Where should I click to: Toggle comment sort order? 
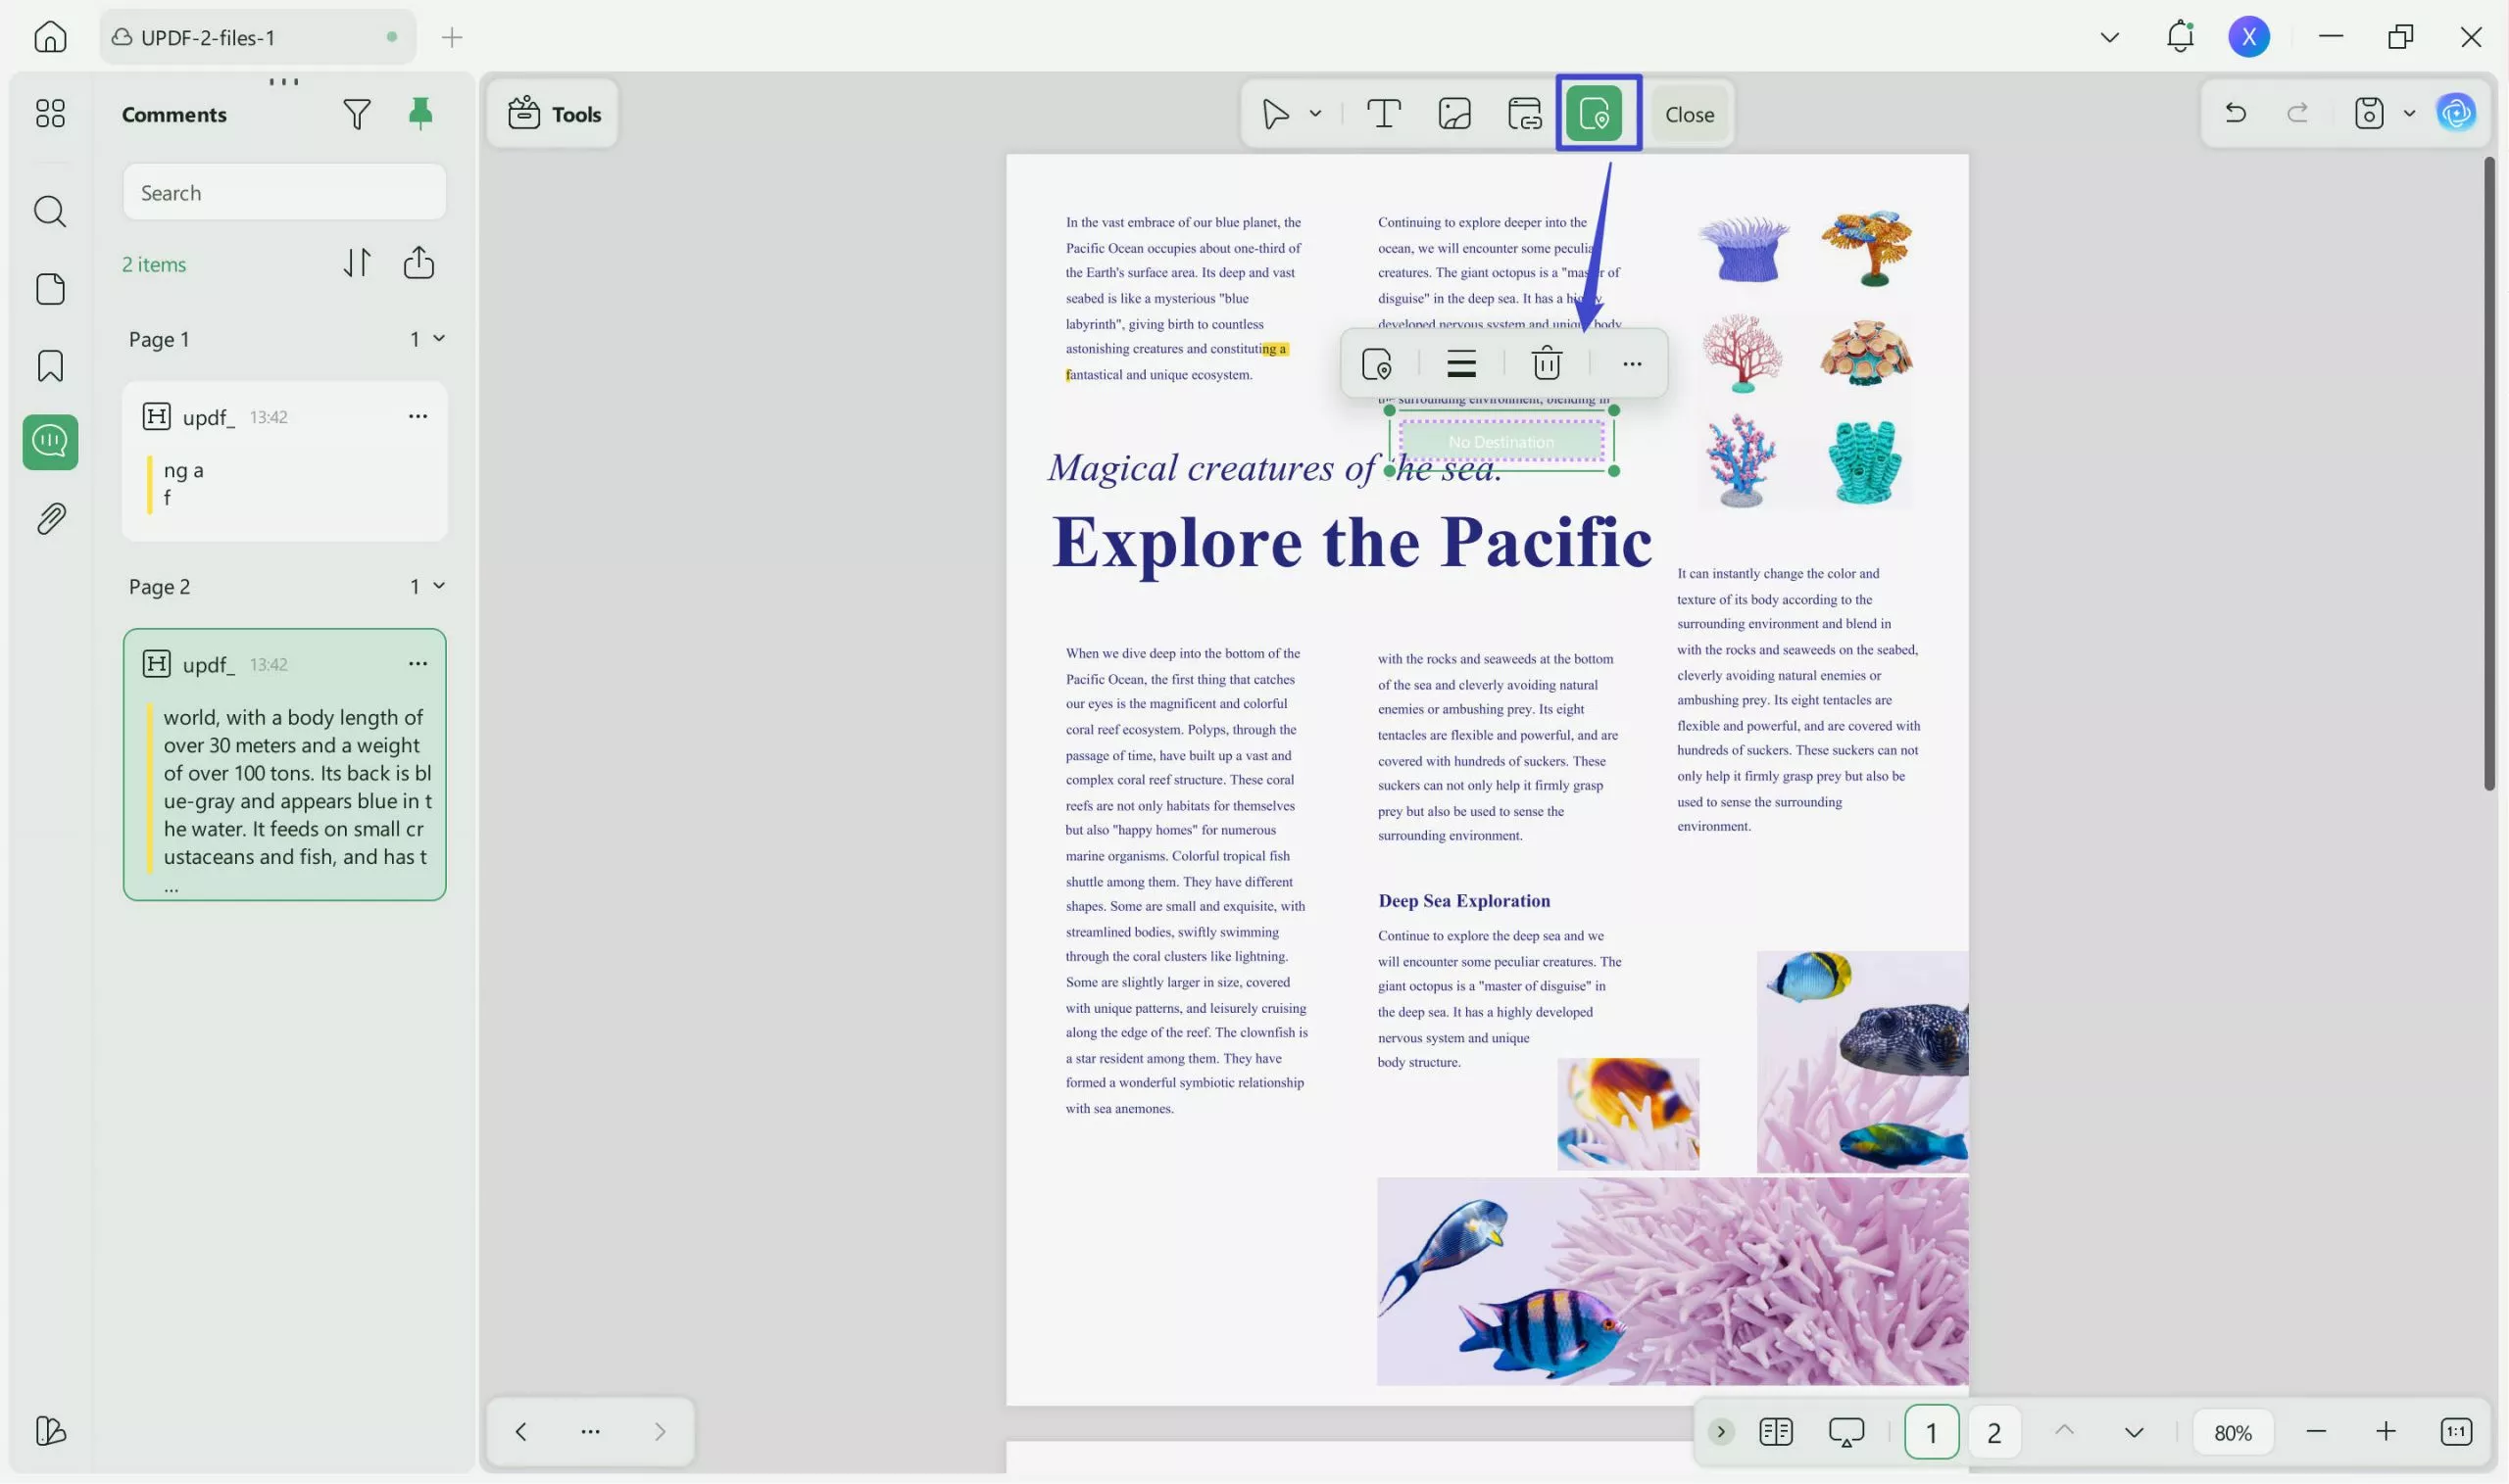click(357, 263)
